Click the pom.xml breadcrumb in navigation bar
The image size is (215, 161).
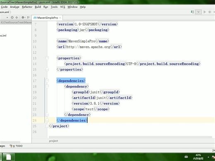[x=5, y=12]
